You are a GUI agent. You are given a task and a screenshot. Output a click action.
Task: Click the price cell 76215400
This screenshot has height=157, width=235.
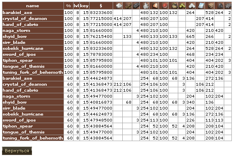point(101,36)
